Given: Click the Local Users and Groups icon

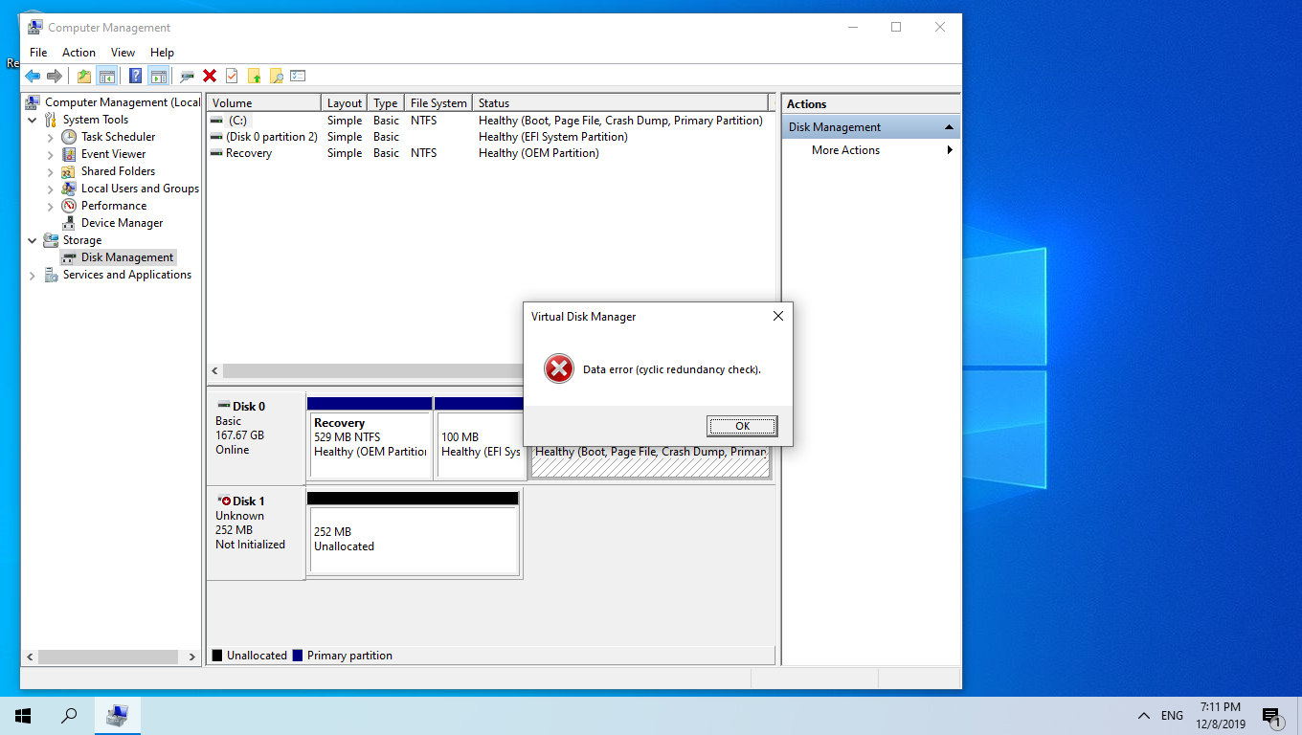Looking at the screenshot, I should pos(69,189).
